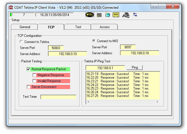The width and height of the screenshot is (187, 134).
Task: Click ping log scrollbar right arrow
Action: 158,102
